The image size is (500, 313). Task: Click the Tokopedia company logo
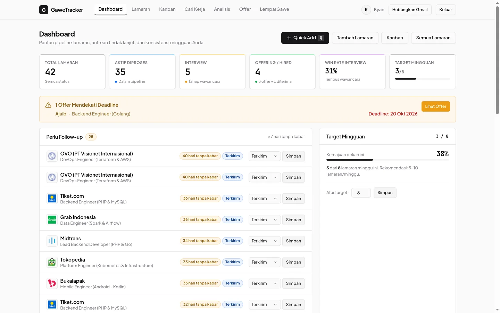coord(52,262)
